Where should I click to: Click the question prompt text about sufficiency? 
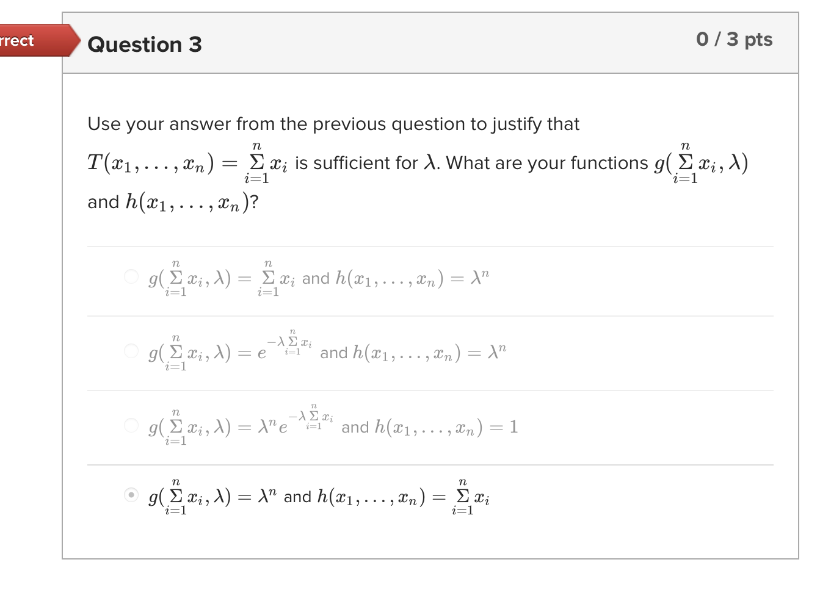[x=333, y=124]
